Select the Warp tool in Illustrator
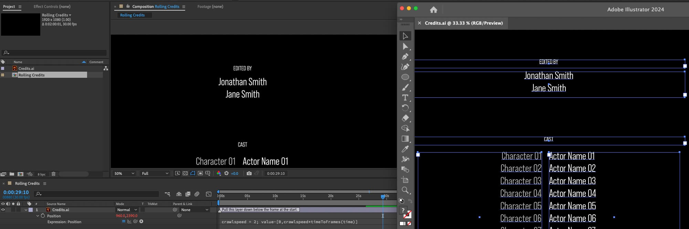 pyautogui.click(x=405, y=159)
